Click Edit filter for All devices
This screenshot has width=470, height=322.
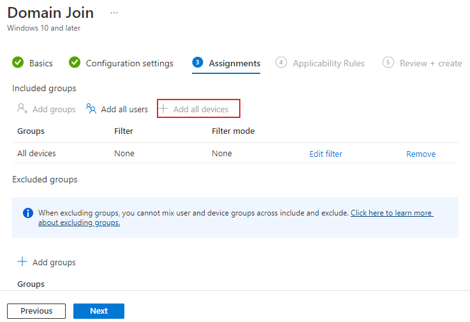click(x=325, y=154)
